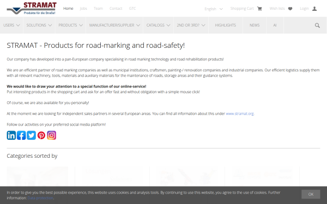Image resolution: width=327 pixels, height=204 pixels.
Task: Go to the Home page link
Action: [x=68, y=8]
